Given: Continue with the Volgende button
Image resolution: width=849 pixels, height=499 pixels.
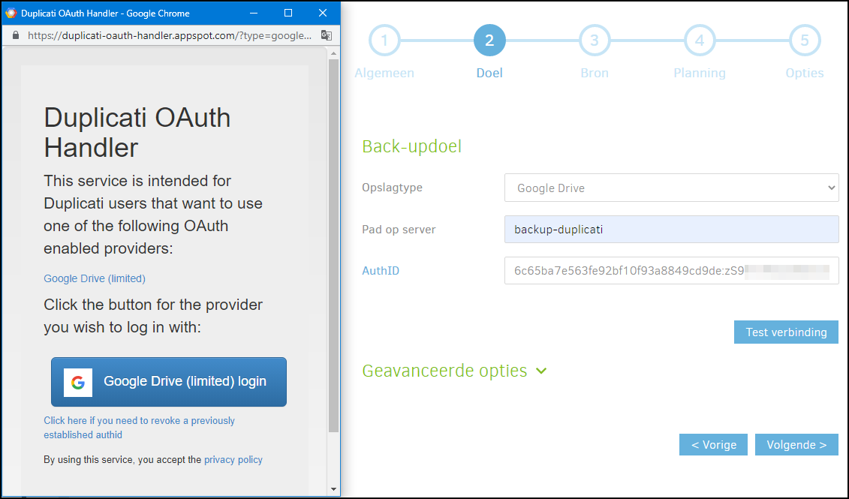Looking at the screenshot, I should 796,445.
